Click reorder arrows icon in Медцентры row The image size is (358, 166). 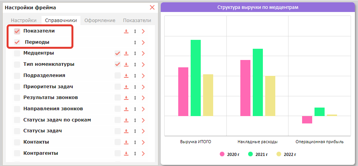[135, 53]
